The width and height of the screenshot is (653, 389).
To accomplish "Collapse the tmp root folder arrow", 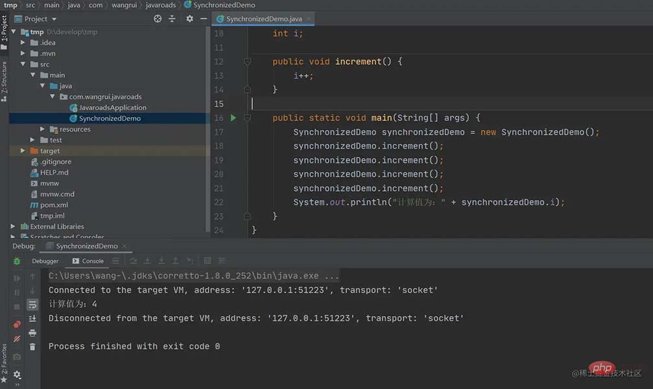I will coord(14,32).
